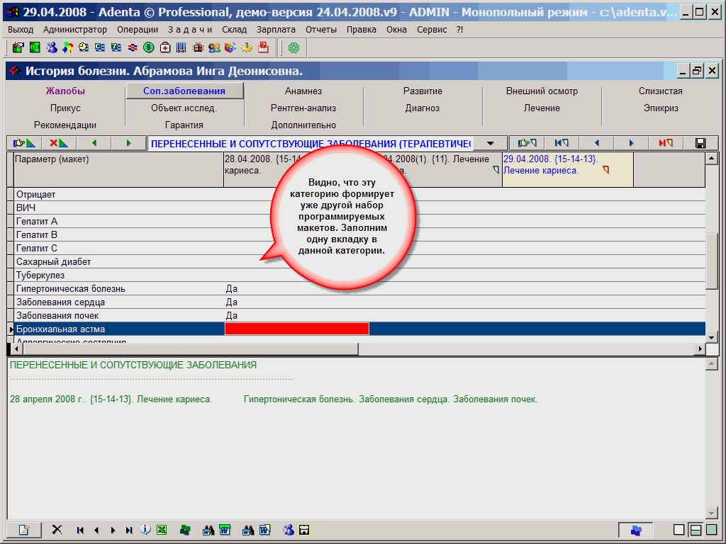The image size is (726, 544).
Task: Click the green dollar sign toolbar icon
Action: (x=149, y=47)
